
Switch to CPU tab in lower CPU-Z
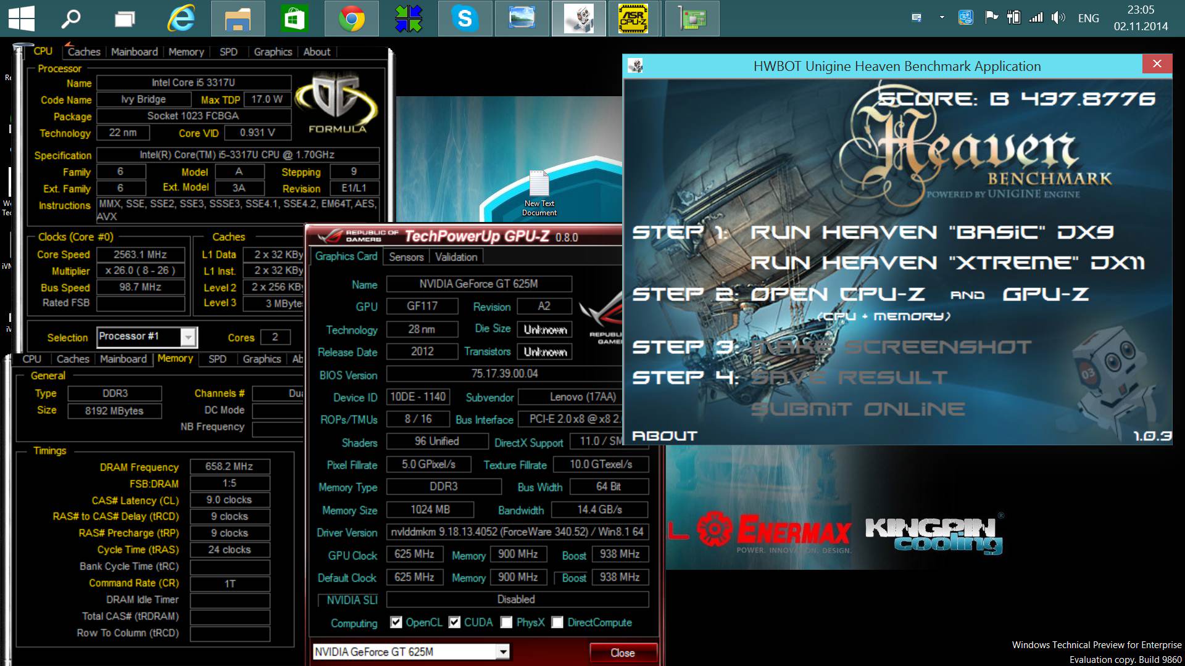click(x=31, y=359)
